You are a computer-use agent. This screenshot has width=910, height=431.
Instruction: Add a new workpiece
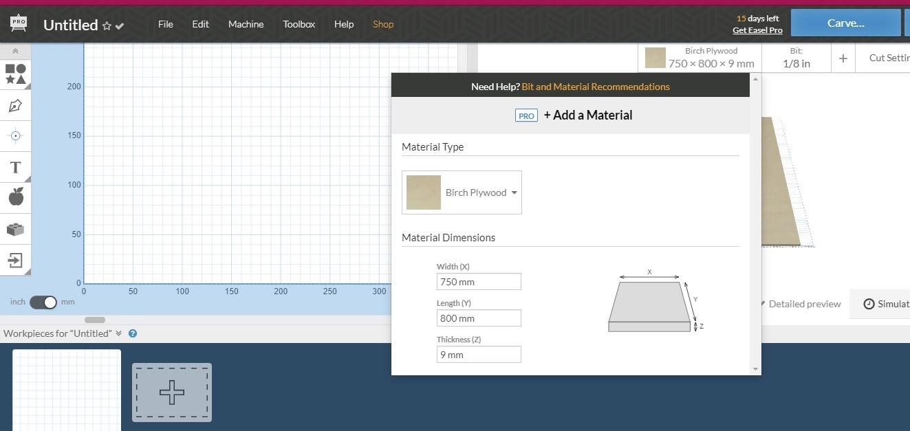pyautogui.click(x=172, y=393)
